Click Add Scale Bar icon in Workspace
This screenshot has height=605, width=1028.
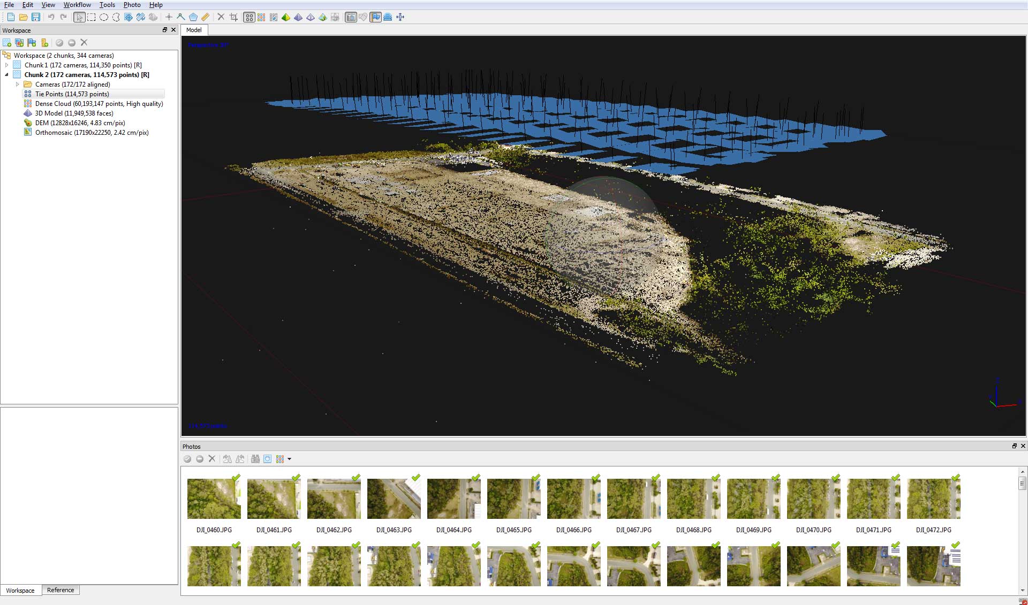pos(44,43)
